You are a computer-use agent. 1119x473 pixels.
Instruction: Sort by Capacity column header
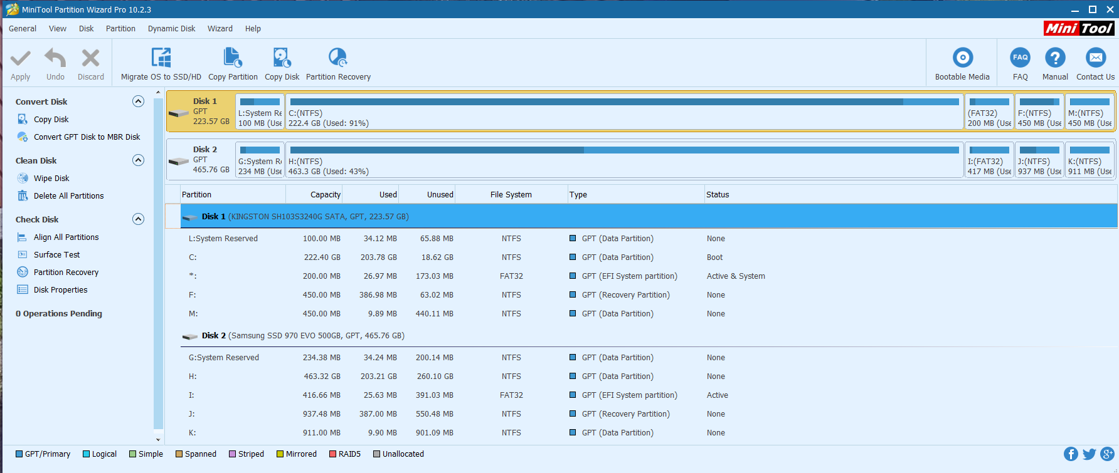[x=314, y=195]
